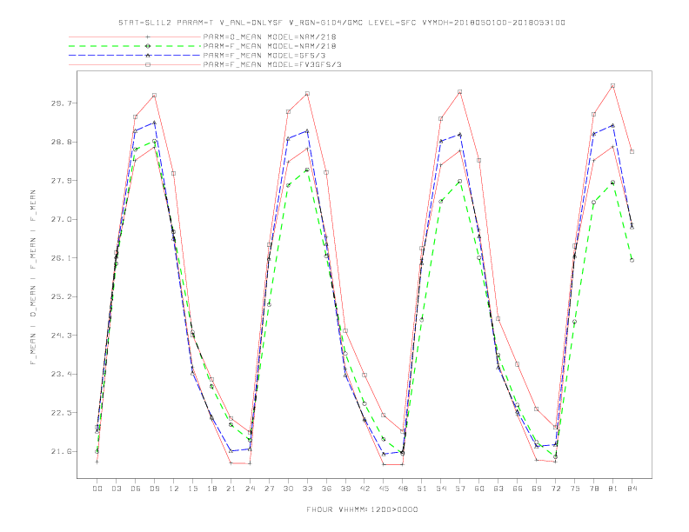689x532 pixels.
Task: Click x-axis tick label 69
Action: click(537, 489)
